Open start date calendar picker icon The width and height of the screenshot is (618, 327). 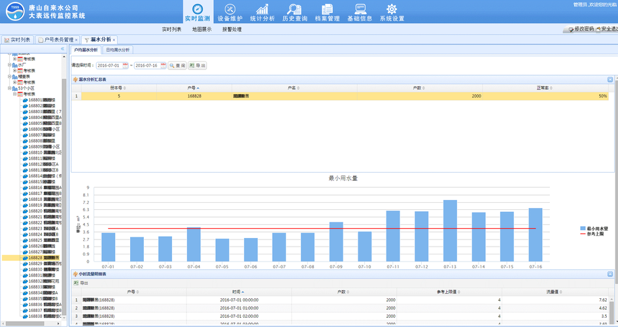(126, 65)
